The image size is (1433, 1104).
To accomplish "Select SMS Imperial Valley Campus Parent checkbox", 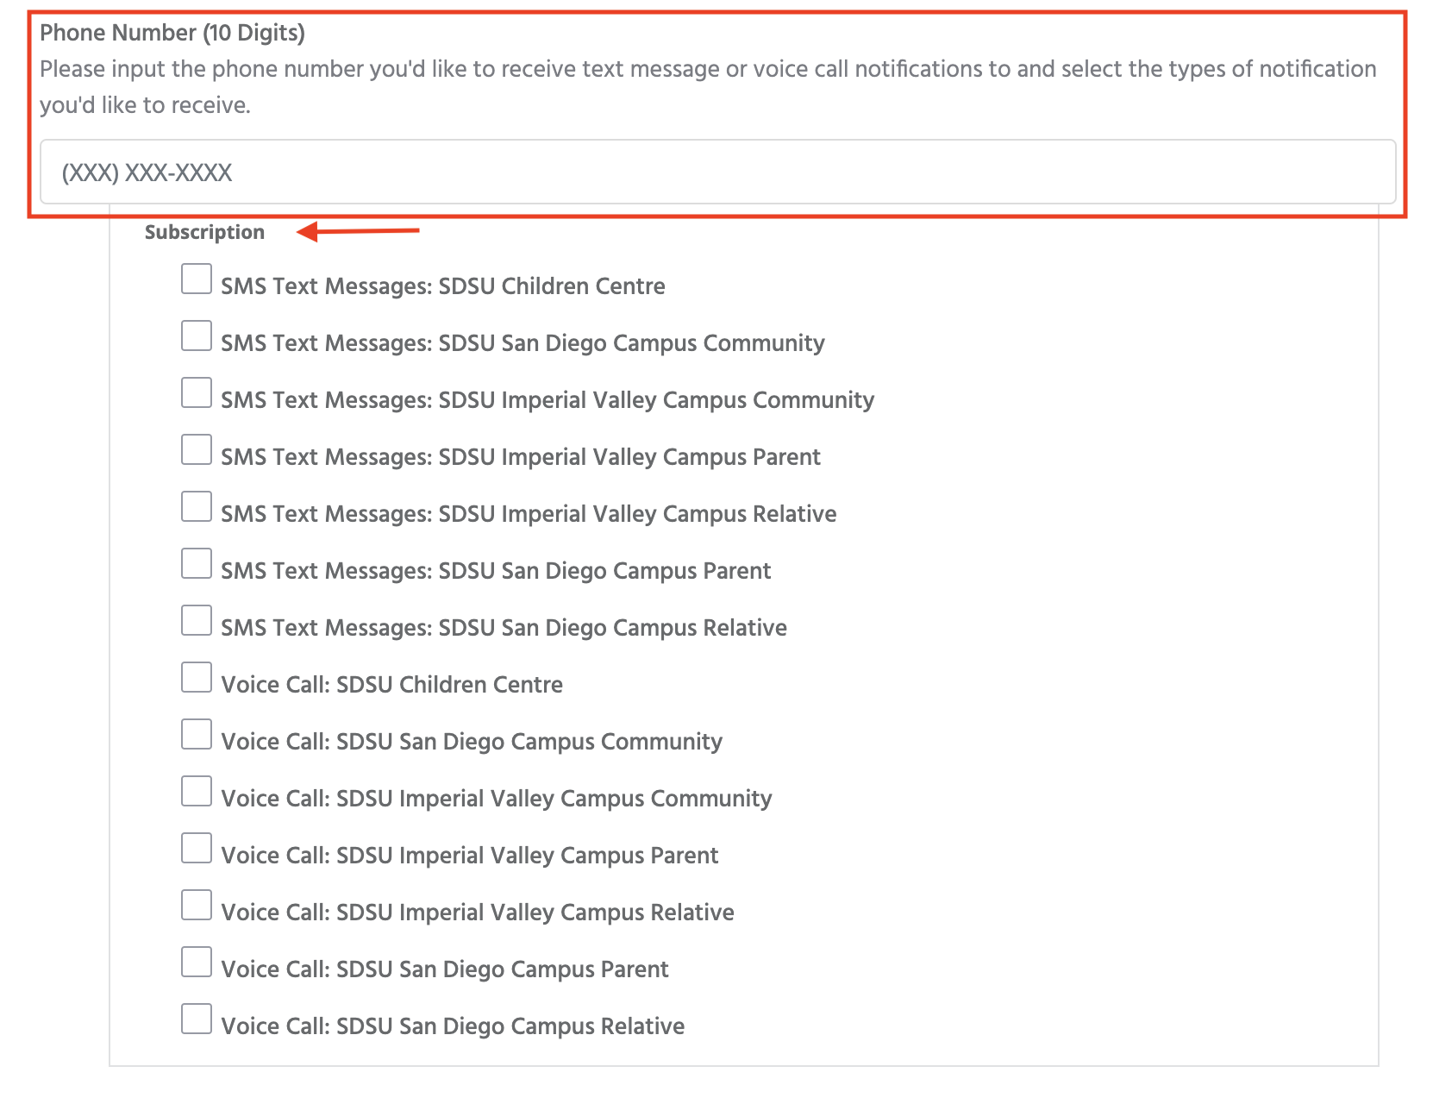I will [197, 450].
